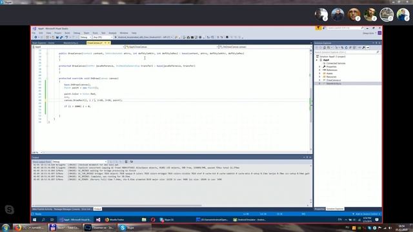
Task: Click the host taskbar Firefox icon
Action: [x=18, y=227]
